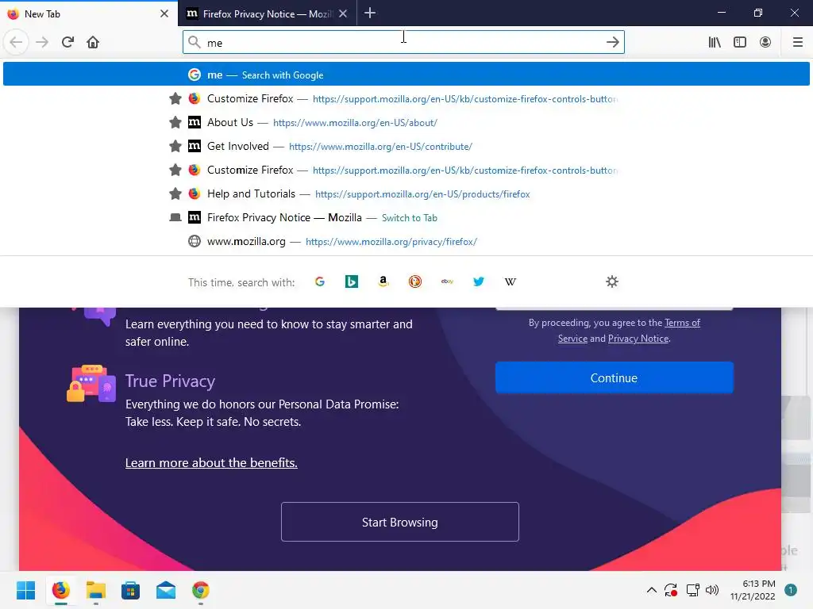Open Microsoft Store from taskbar
The height and width of the screenshot is (609, 813).
pos(131,590)
